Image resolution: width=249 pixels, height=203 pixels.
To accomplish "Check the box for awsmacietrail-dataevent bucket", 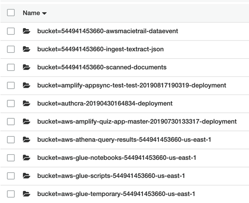I will click(11, 31).
